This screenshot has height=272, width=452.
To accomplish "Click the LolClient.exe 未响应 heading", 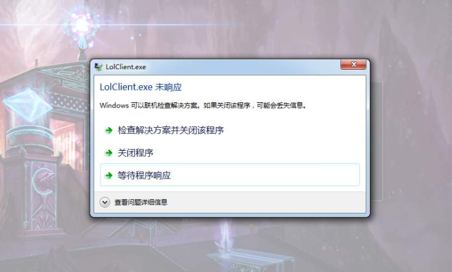I will pyautogui.click(x=141, y=87).
